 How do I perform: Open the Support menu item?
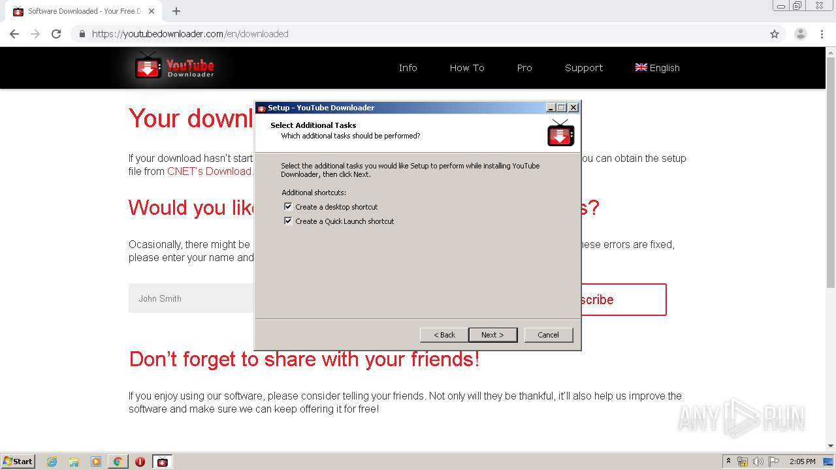[584, 68]
